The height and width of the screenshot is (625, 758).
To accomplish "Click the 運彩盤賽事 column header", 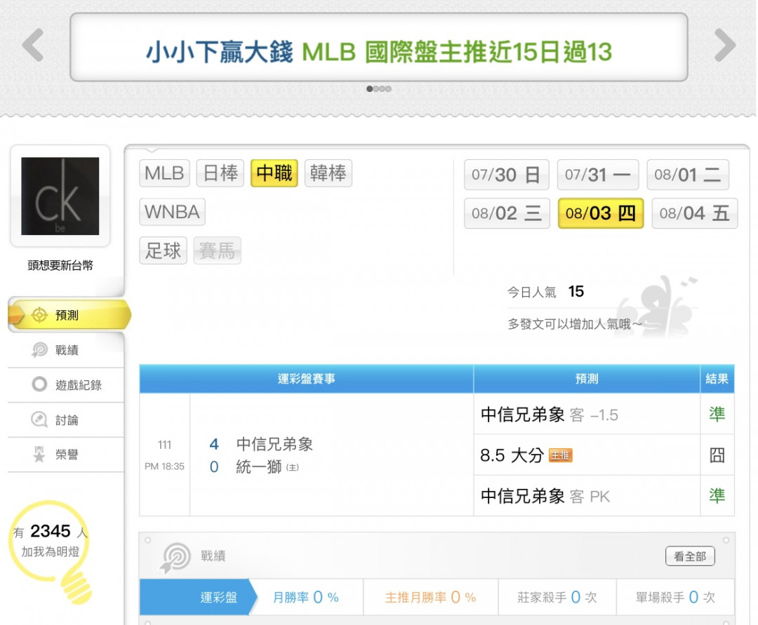I will (x=307, y=379).
